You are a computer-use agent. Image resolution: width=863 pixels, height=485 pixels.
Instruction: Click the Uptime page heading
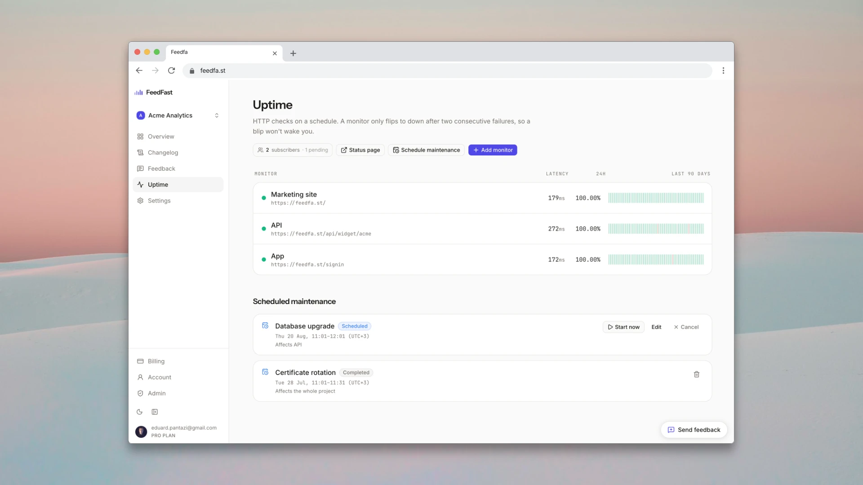[272, 105]
